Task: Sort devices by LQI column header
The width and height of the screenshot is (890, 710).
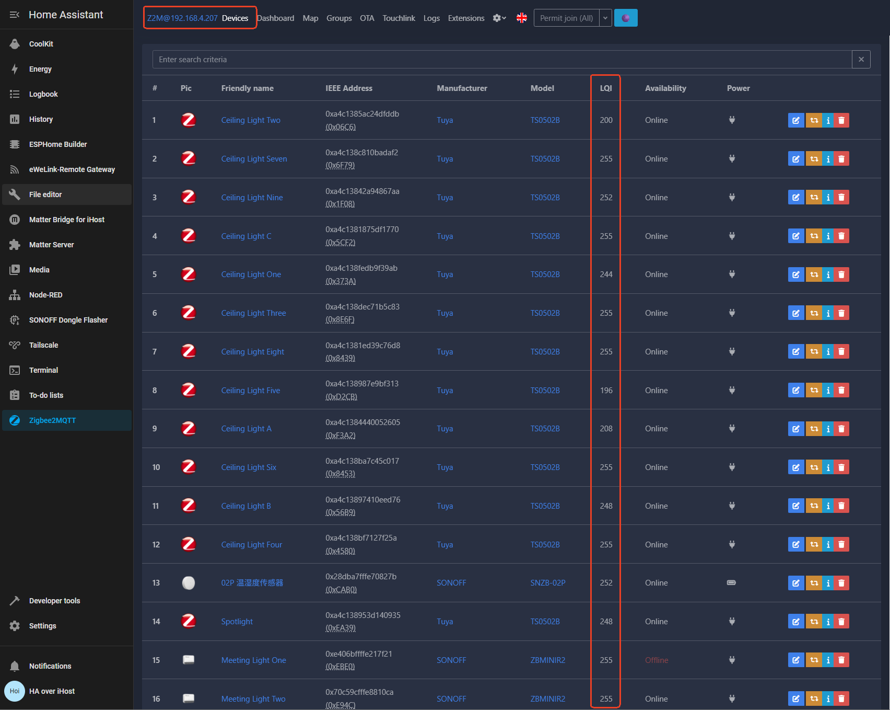Action: pyautogui.click(x=606, y=88)
